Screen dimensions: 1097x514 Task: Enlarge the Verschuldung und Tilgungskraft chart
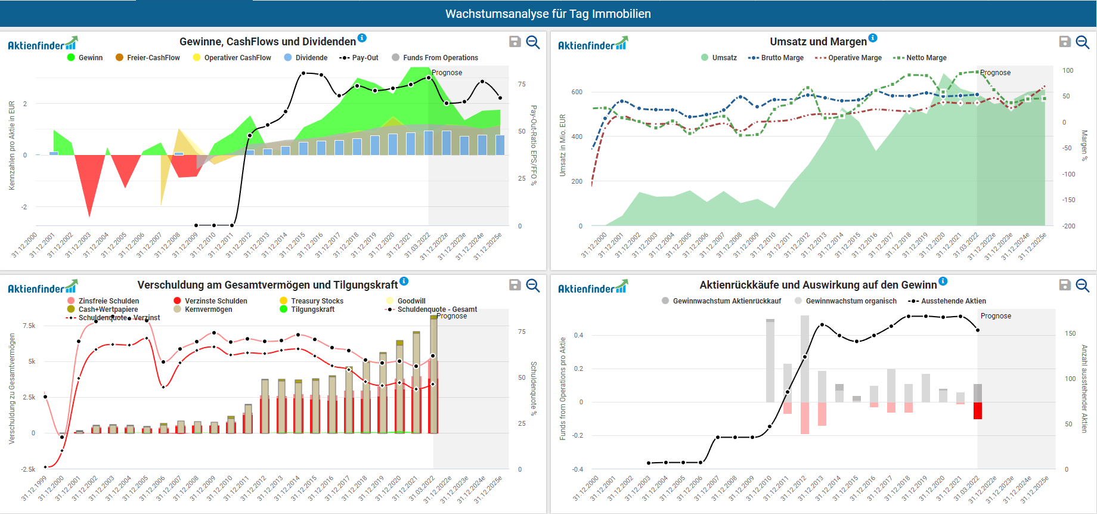click(x=533, y=285)
